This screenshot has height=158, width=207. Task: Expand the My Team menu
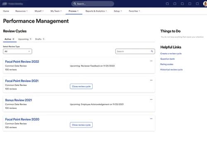[x=56, y=11]
